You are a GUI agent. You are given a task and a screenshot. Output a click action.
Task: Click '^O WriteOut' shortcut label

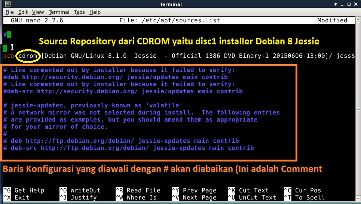(80, 191)
